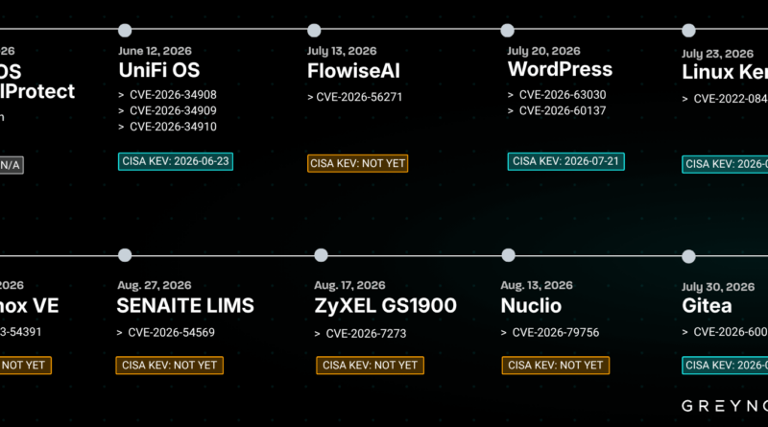
Task: Select the CISA KEV: 2026-07-21 badge
Action: tap(565, 161)
